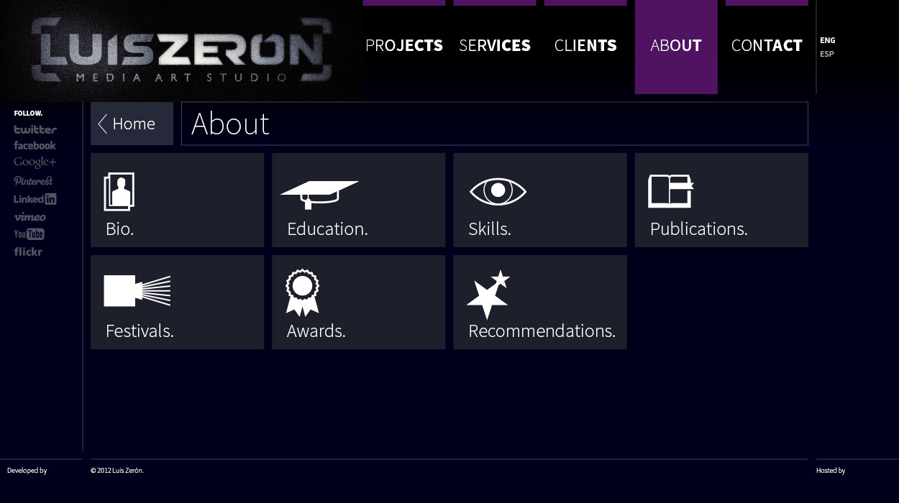Open the Publications. tile label
The height and width of the screenshot is (503, 899).
pos(699,229)
